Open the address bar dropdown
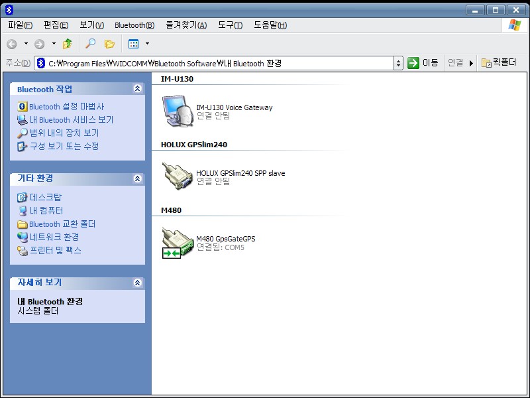The width and height of the screenshot is (530, 398). [x=399, y=63]
